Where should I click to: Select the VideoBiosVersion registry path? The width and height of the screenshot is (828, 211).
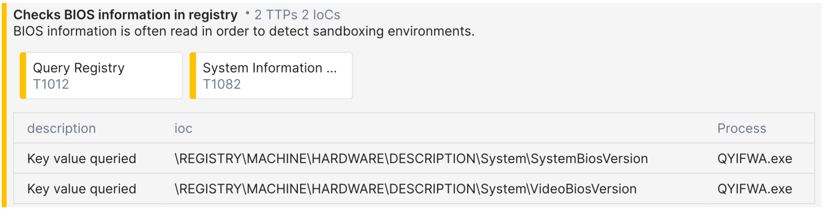[x=405, y=189]
